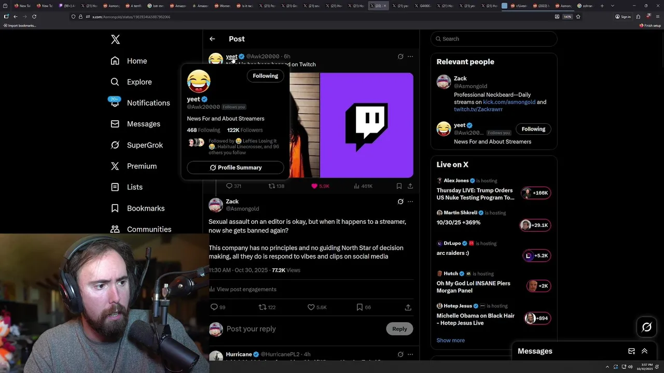Open a new browser tab
Image resolution: width=664 pixels, height=373 pixels.
tap(602, 6)
